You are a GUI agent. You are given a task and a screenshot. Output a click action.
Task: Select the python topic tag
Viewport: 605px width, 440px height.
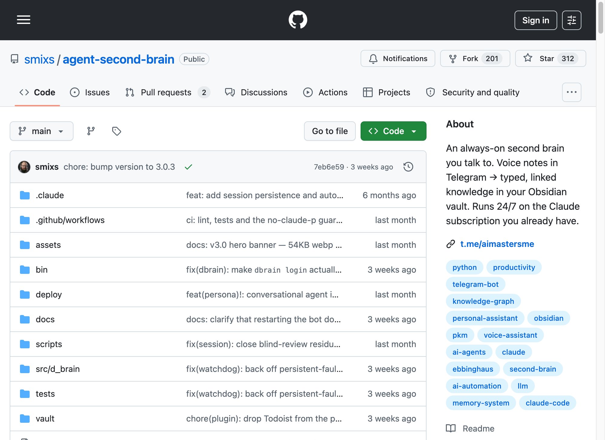coord(464,267)
